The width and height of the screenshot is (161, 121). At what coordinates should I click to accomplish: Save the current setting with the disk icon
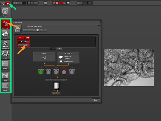(38, 30)
